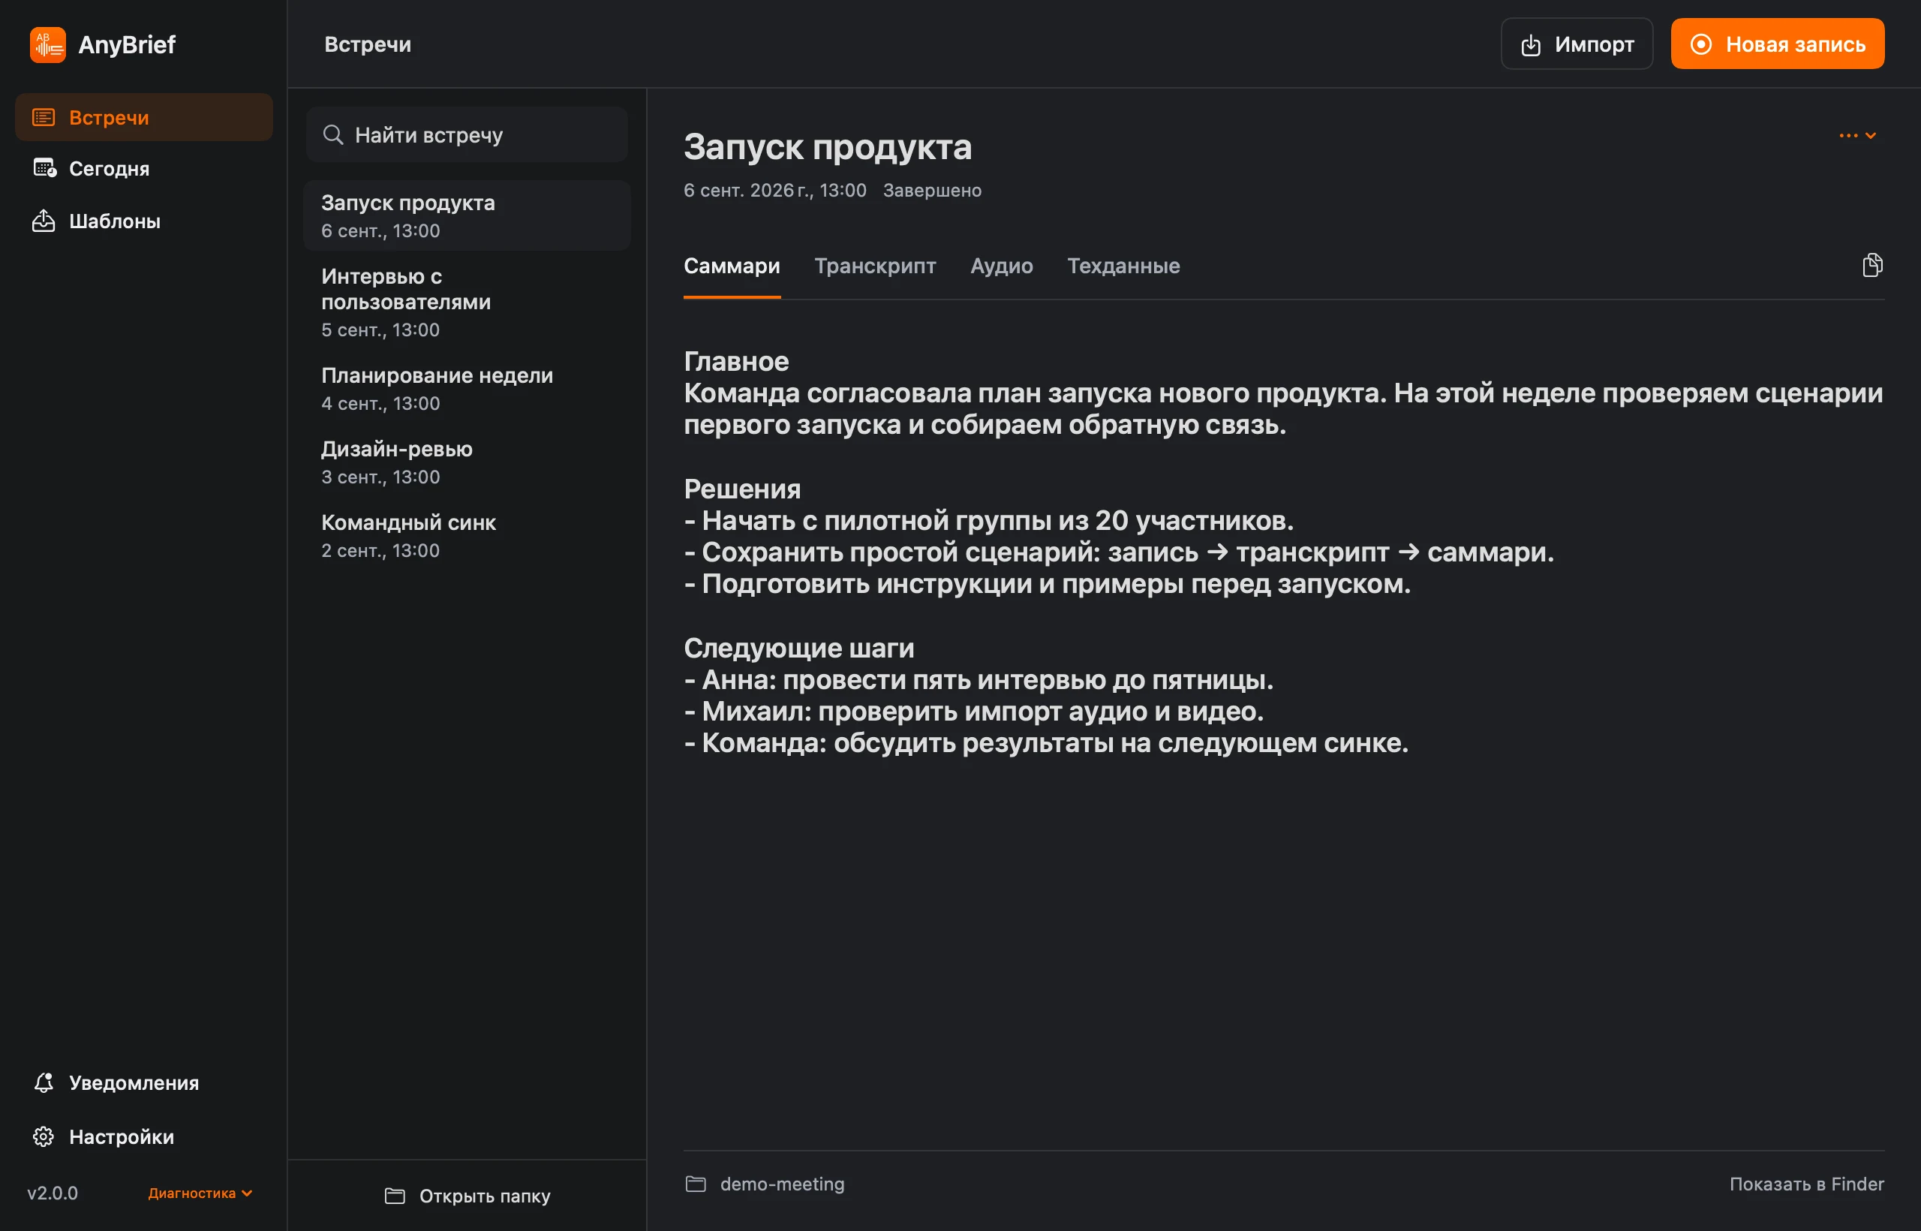Expand the Диагностика dropdown
1921x1231 pixels.
[x=200, y=1193]
